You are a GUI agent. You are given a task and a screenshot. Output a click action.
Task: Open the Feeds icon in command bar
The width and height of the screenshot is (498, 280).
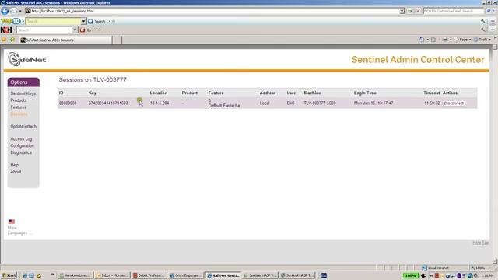coord(433,40)
